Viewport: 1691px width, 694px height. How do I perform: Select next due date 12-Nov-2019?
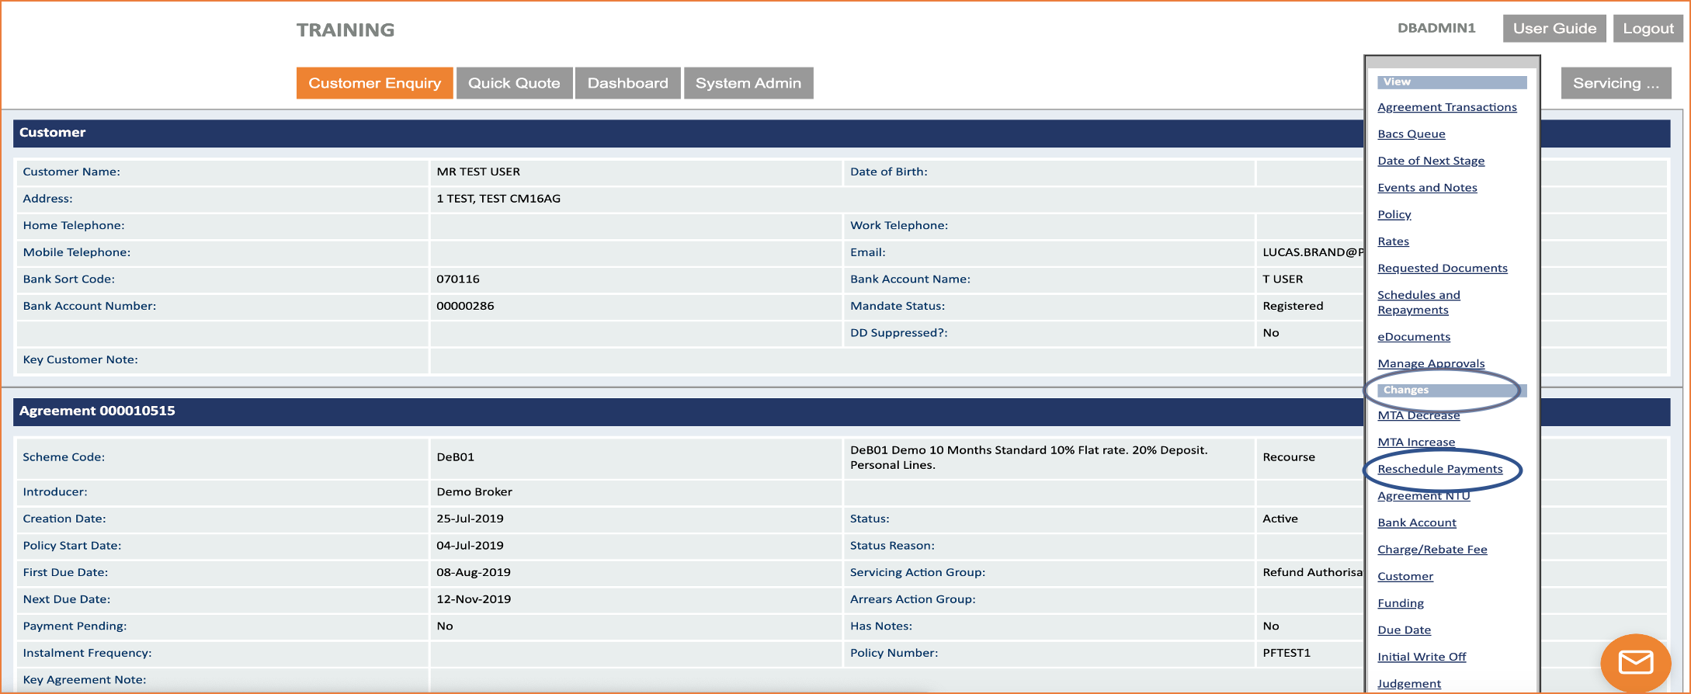click(x=474, y=599)
